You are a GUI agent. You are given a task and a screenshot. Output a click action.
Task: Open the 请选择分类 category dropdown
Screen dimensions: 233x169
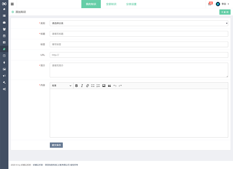[139, 23]
